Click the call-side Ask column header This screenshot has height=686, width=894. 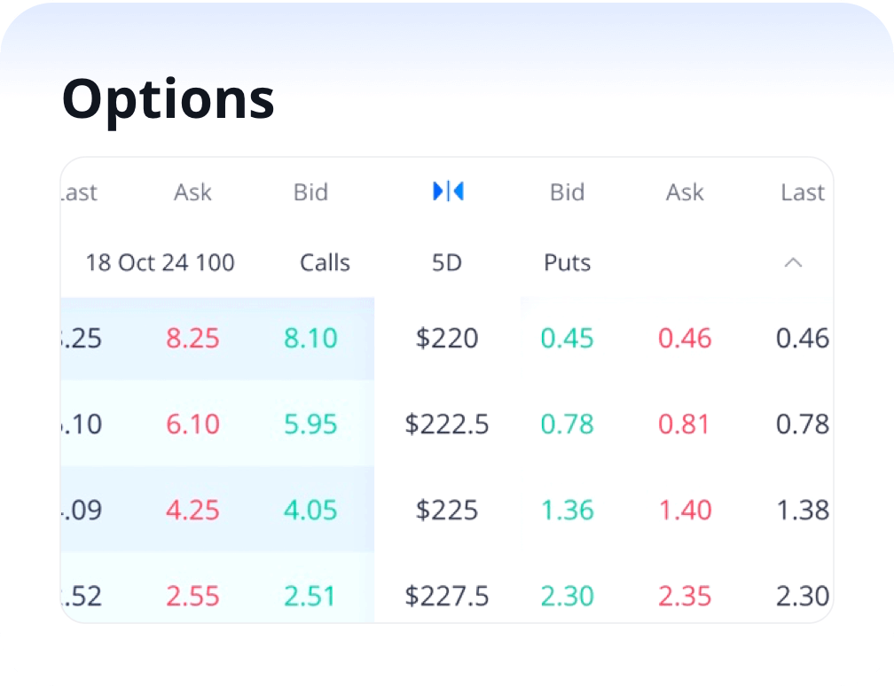192,191
